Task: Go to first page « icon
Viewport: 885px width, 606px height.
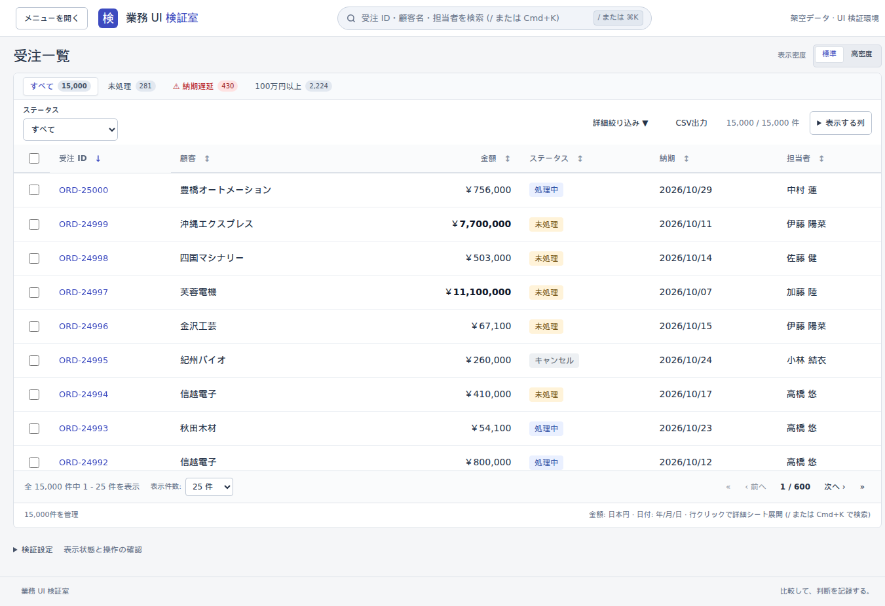Action: click(x=728, y=487)
